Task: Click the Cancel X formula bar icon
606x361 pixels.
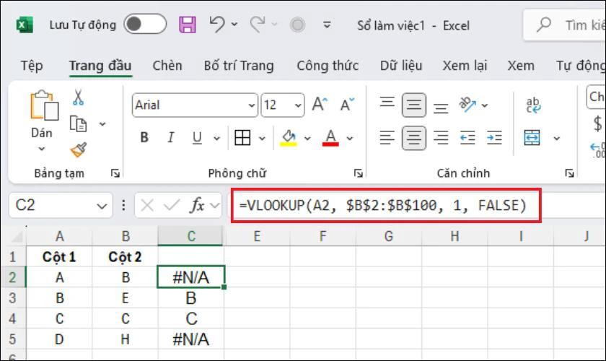Action: [147, 205]
